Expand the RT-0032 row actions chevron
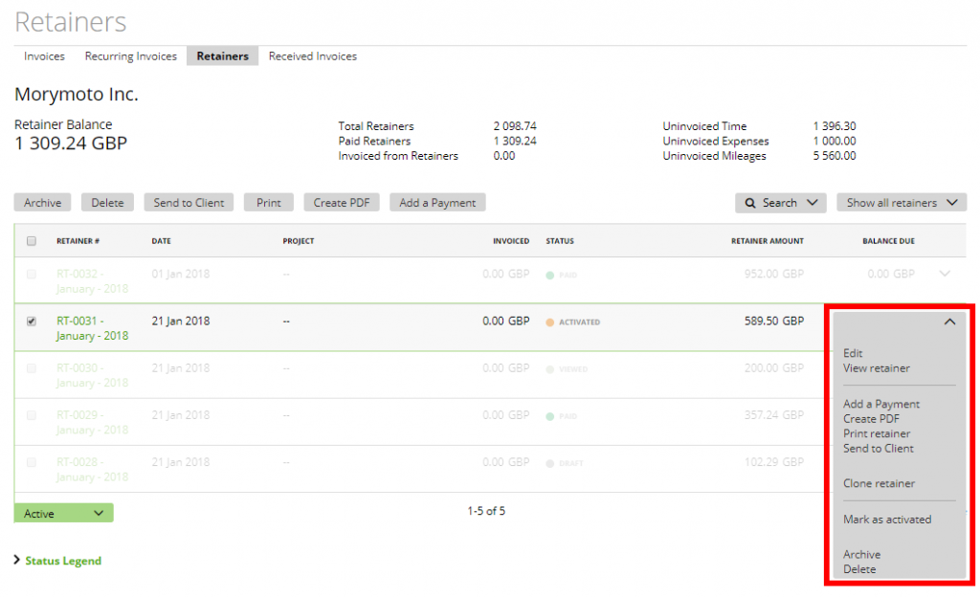 click(946, 274)
